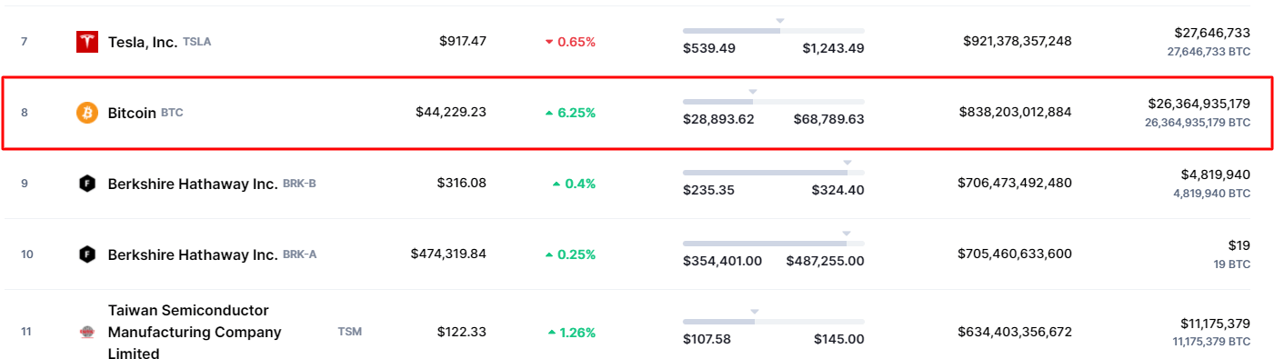Click the Bitcoin price $44,229.23
Image resolution: width=1274 pixels, height=359 pixels.
pyautogui.click(x=451, y=112)
